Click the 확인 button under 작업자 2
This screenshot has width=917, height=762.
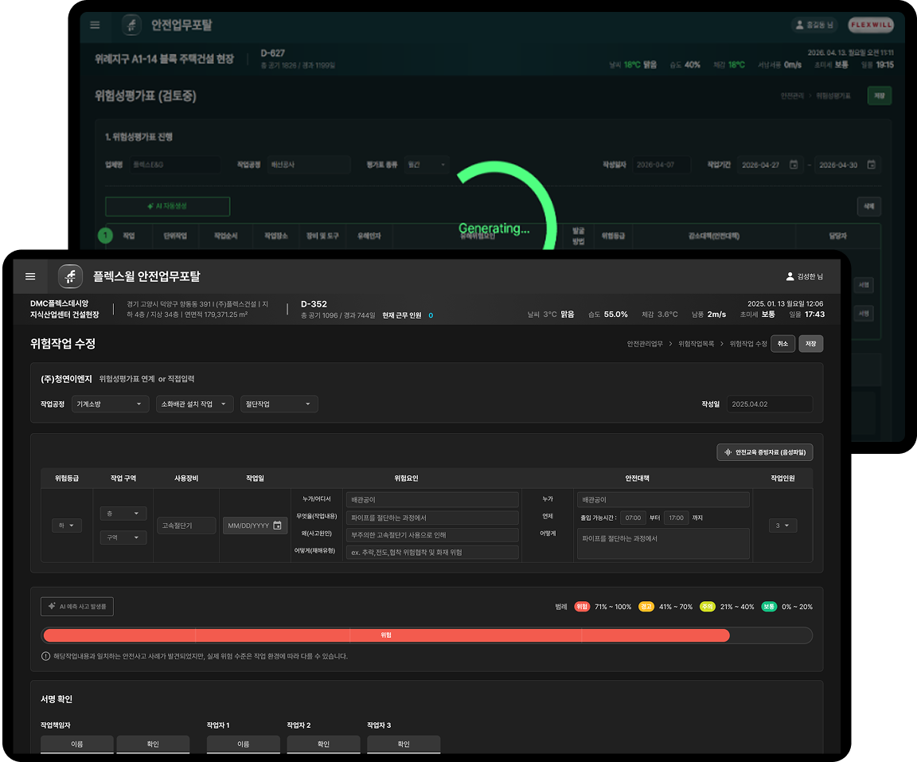point(323,744)
